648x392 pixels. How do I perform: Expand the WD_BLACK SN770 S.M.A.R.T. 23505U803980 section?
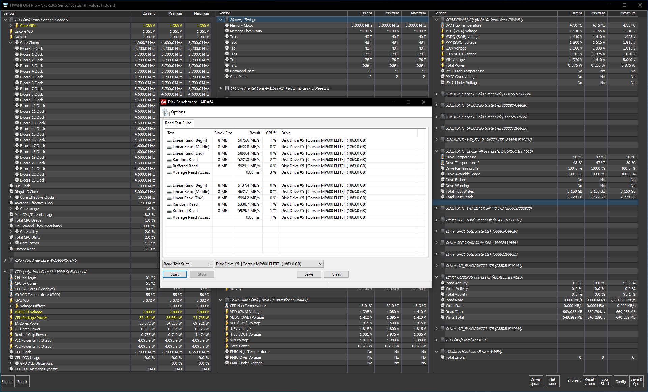click(x=437, y=208)
